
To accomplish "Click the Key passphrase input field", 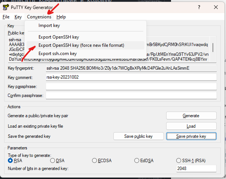I will pos(131,87).
